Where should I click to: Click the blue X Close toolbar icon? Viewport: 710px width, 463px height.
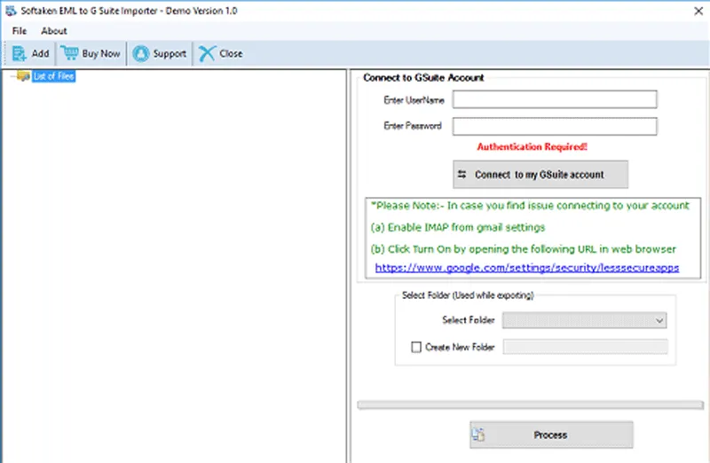[x=207, y=53]
